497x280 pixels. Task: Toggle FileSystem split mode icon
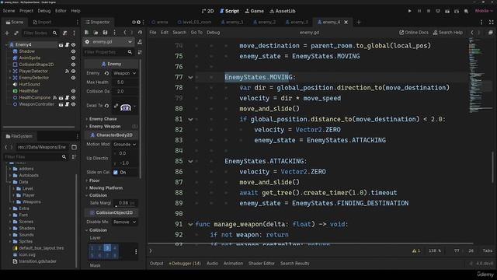[75, 147]
